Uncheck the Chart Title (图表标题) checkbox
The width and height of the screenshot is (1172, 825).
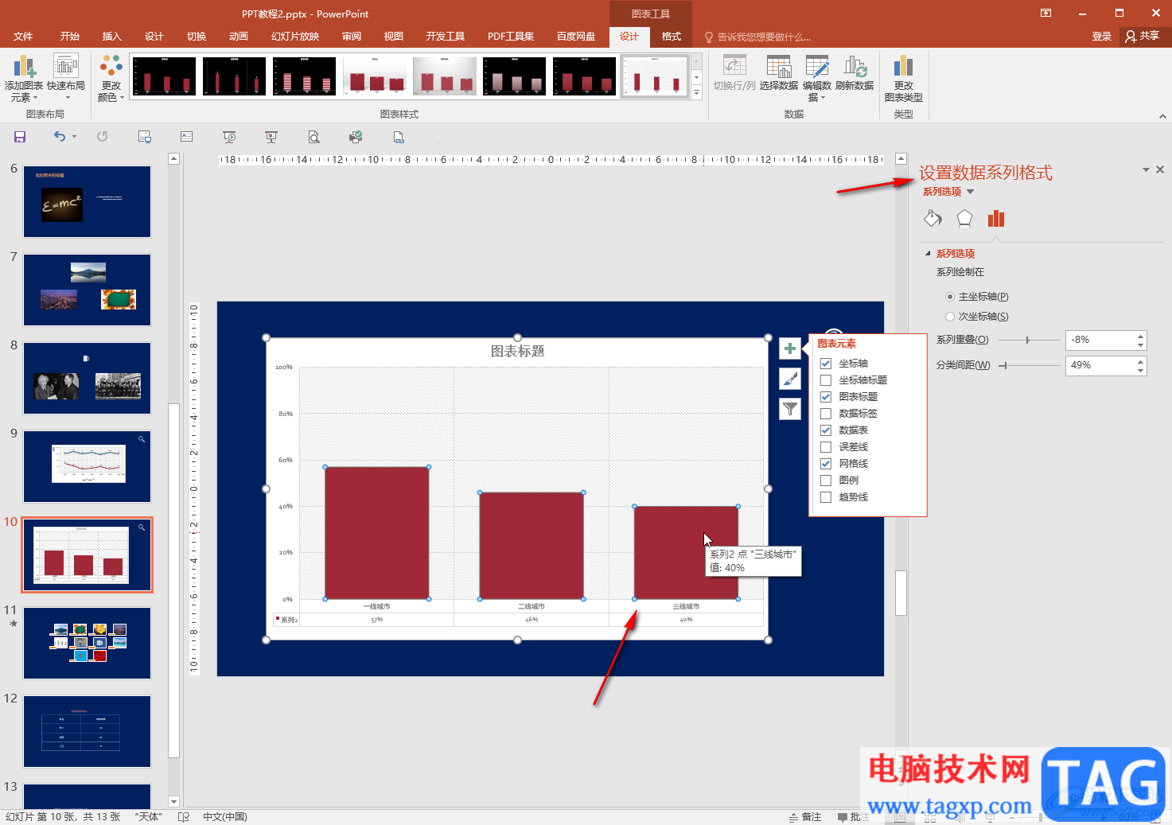click(826, 397)
